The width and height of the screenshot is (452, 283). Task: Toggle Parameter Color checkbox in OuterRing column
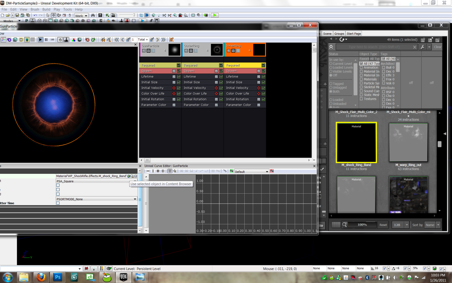(x=216, y=105)
